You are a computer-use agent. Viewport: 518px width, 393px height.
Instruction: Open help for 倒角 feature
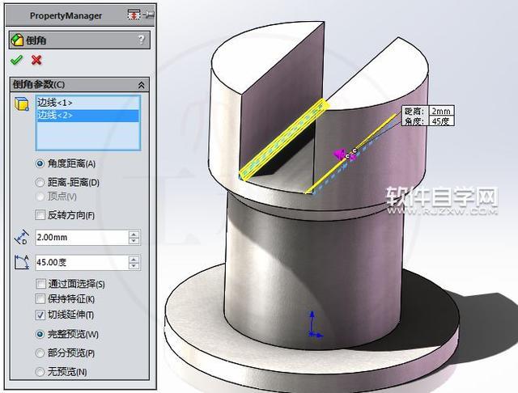(142, 40)
